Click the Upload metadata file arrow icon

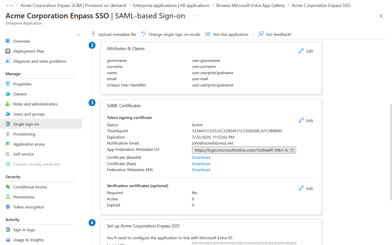(x=93, y=34)
